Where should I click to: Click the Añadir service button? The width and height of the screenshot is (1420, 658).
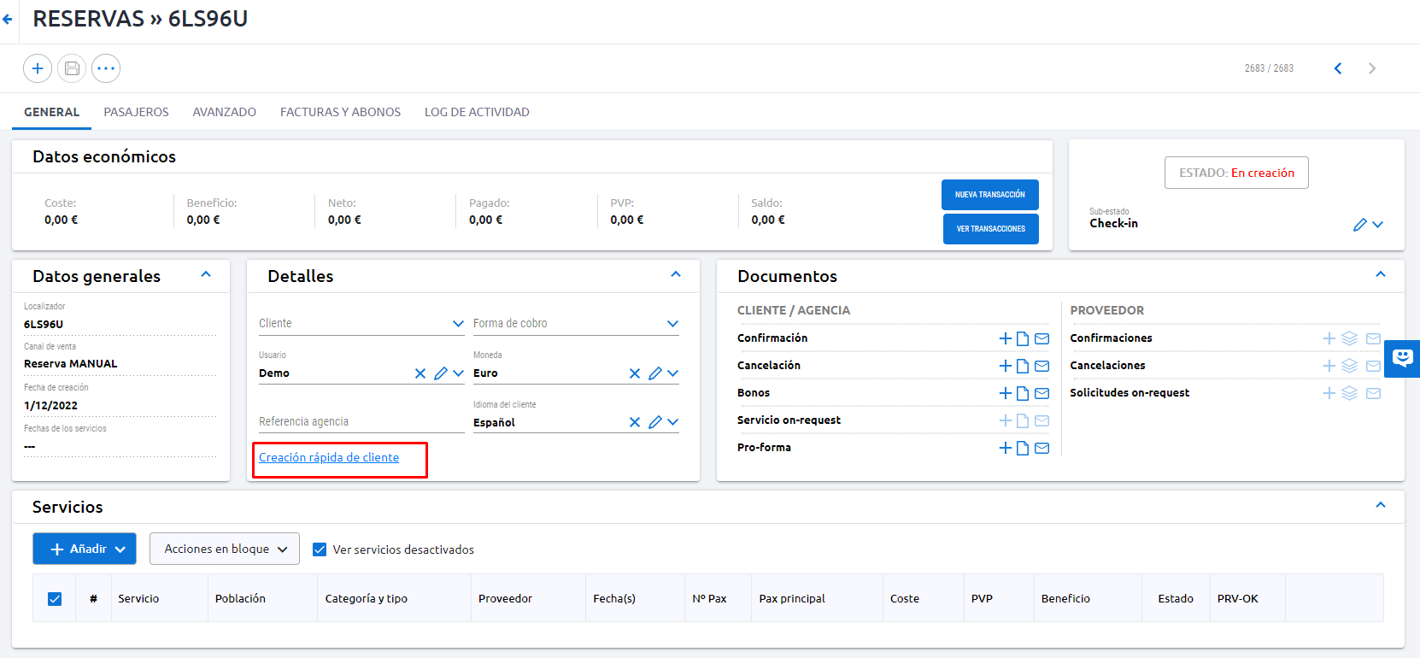point(85,549)
